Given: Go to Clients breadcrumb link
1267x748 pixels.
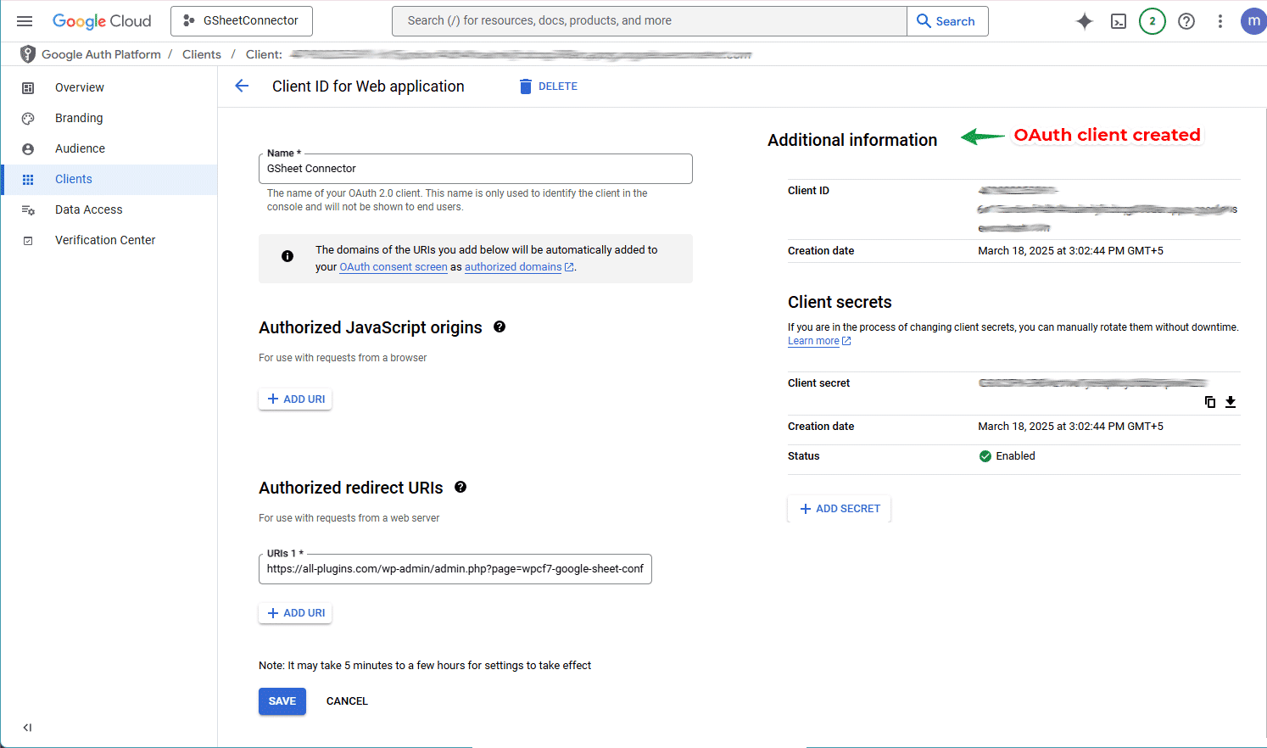Looking at the screenshot, I should 202,54.
